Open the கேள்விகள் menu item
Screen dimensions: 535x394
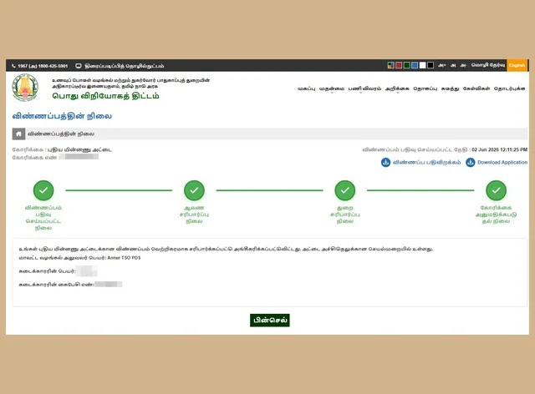476,88
